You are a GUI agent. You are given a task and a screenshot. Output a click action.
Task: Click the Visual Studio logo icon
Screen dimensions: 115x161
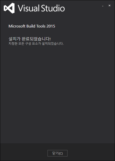click(x=9, y=8)
